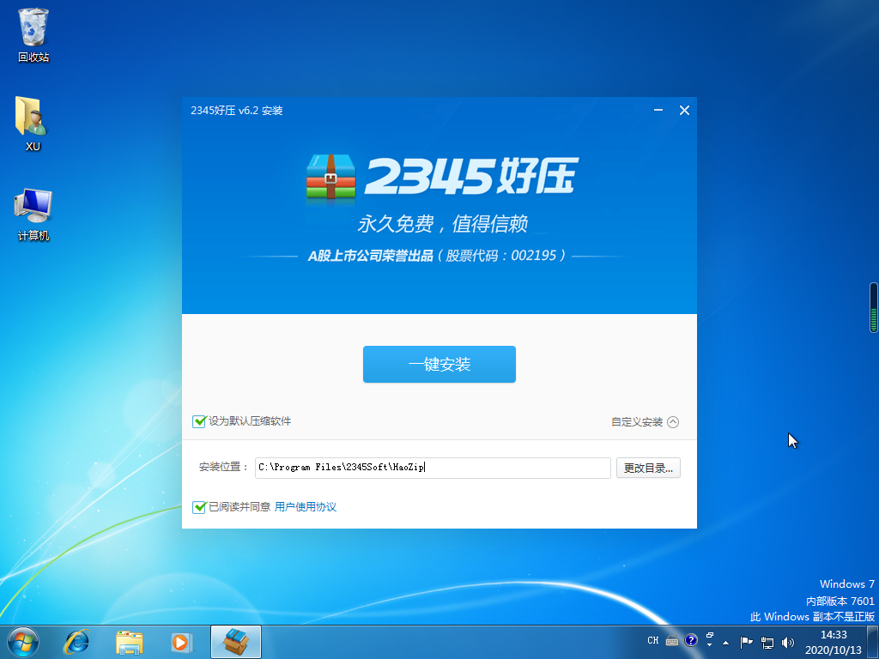Click the 更改目录 browse button
This screenshot has height=659, width=879.
(x=648, y=468)
